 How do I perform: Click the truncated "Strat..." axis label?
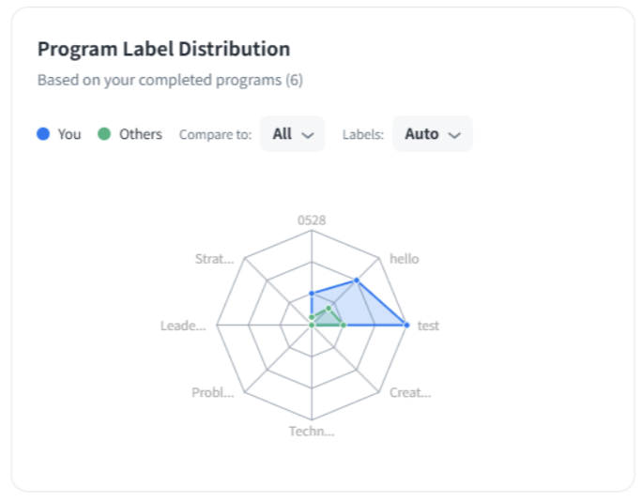[x=214, y=259]
